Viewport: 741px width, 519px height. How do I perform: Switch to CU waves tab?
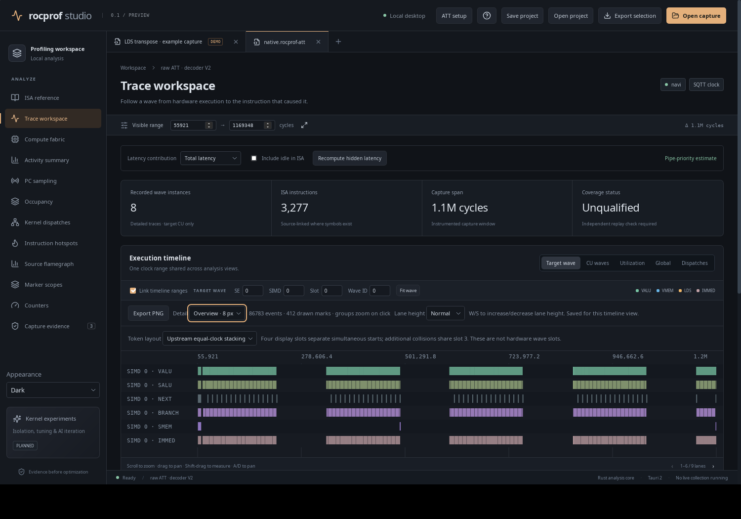(x=597, y=263)
